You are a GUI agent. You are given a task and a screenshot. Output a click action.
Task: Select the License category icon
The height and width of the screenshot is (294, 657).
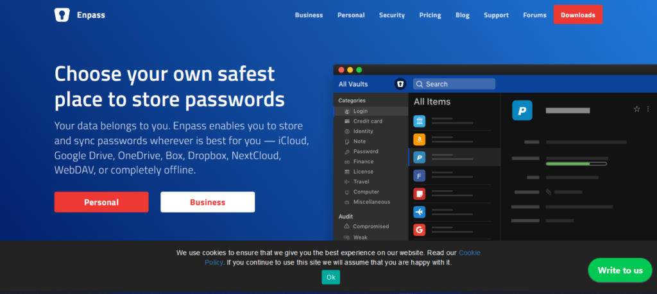(346, 172)
